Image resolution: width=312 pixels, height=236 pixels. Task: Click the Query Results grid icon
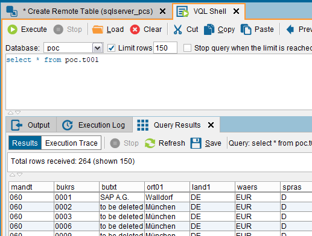(x=143, y=125)
